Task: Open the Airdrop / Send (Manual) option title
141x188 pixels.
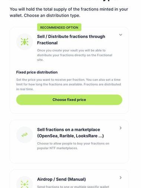Action: coord(61,179)
